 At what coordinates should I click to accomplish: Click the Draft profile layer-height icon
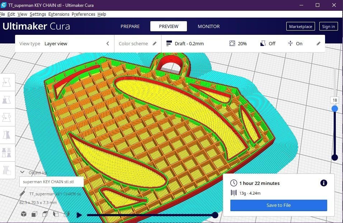tap(169, 43)
